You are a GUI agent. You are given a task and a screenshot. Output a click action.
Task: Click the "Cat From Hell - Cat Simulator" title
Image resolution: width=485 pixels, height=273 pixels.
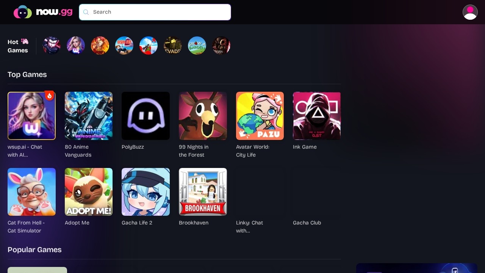coord(26,227)
